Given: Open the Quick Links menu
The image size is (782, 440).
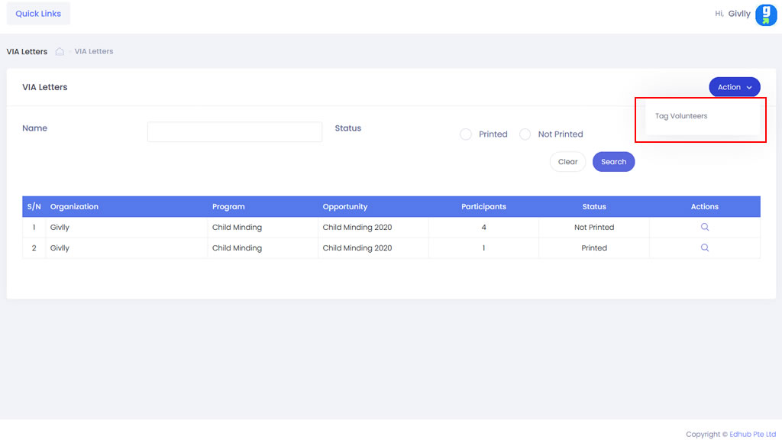Looking at the screenshot, I should pos(38,14).
